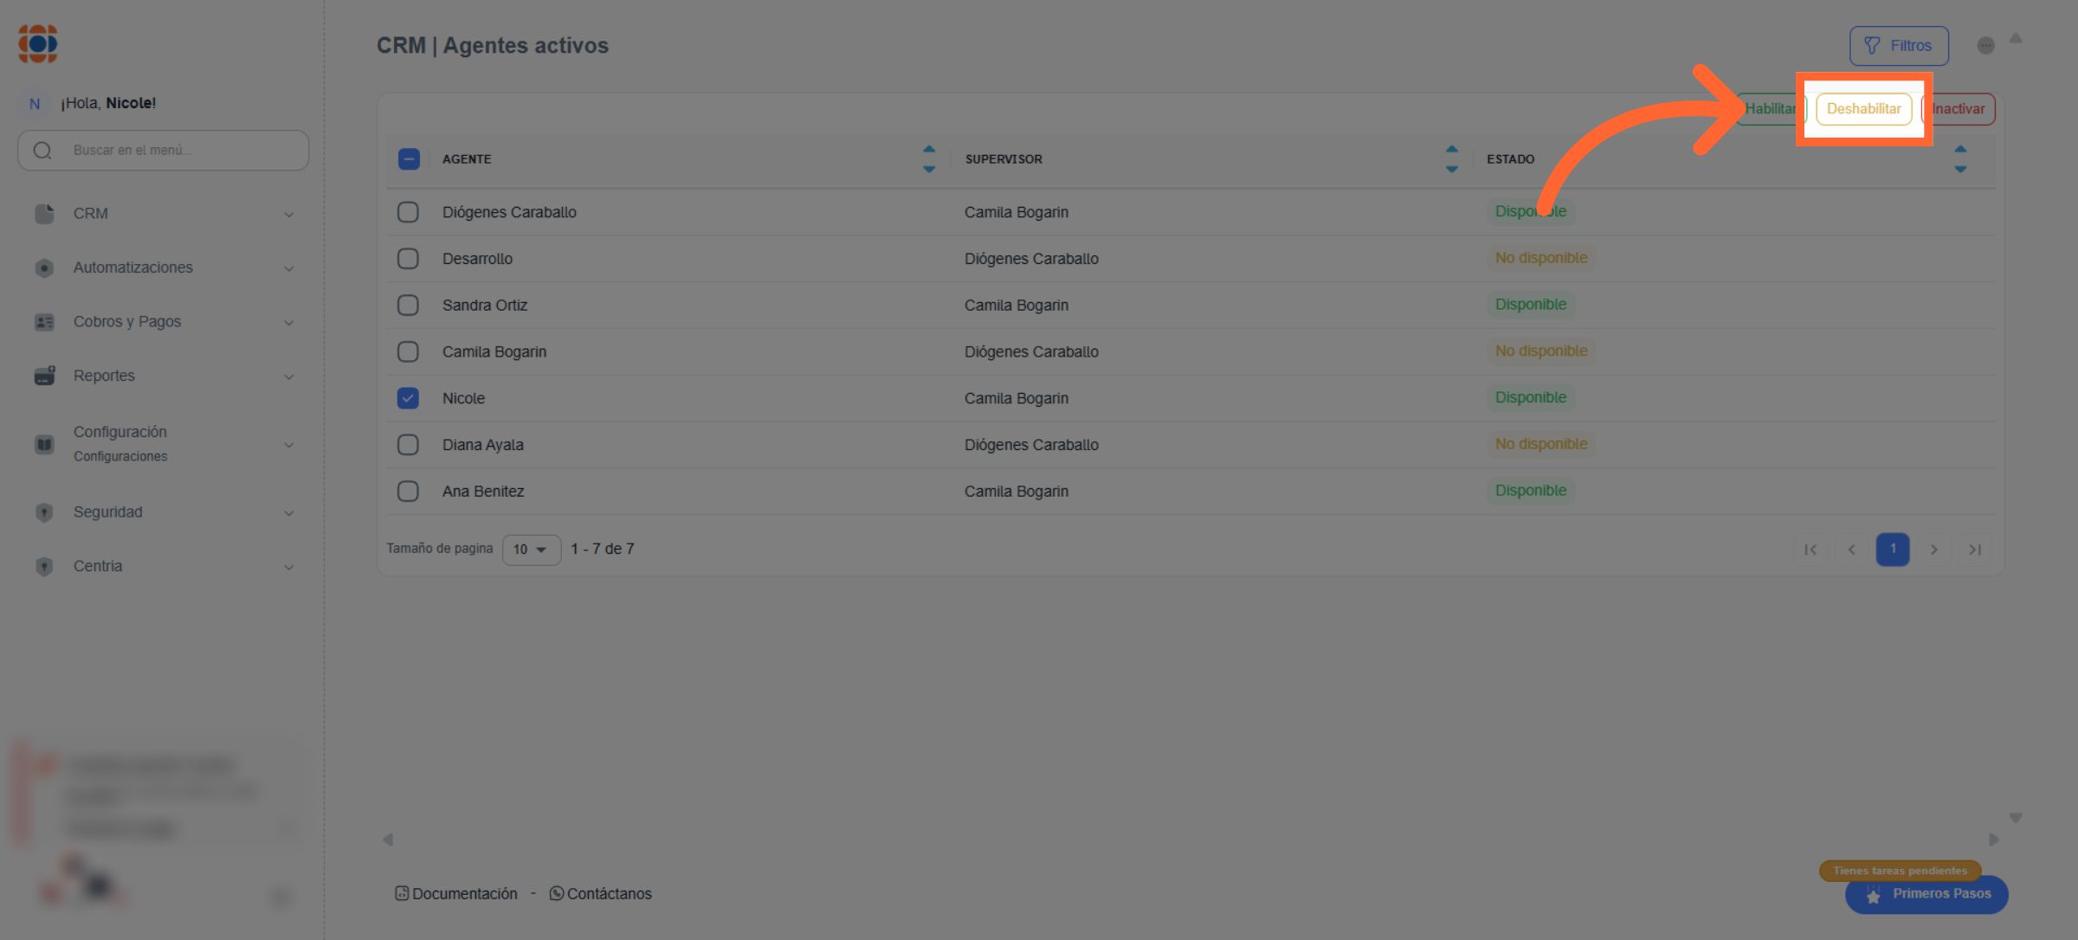Open the page size dropdown

(531, 550)
